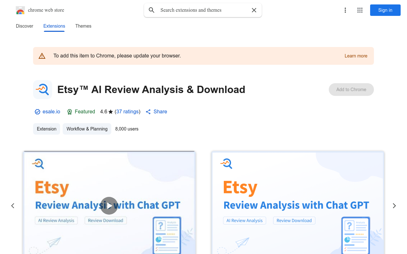Switch to the Themes tab
The width and height of the screenshot is (407, 254).
click(83, 26)
